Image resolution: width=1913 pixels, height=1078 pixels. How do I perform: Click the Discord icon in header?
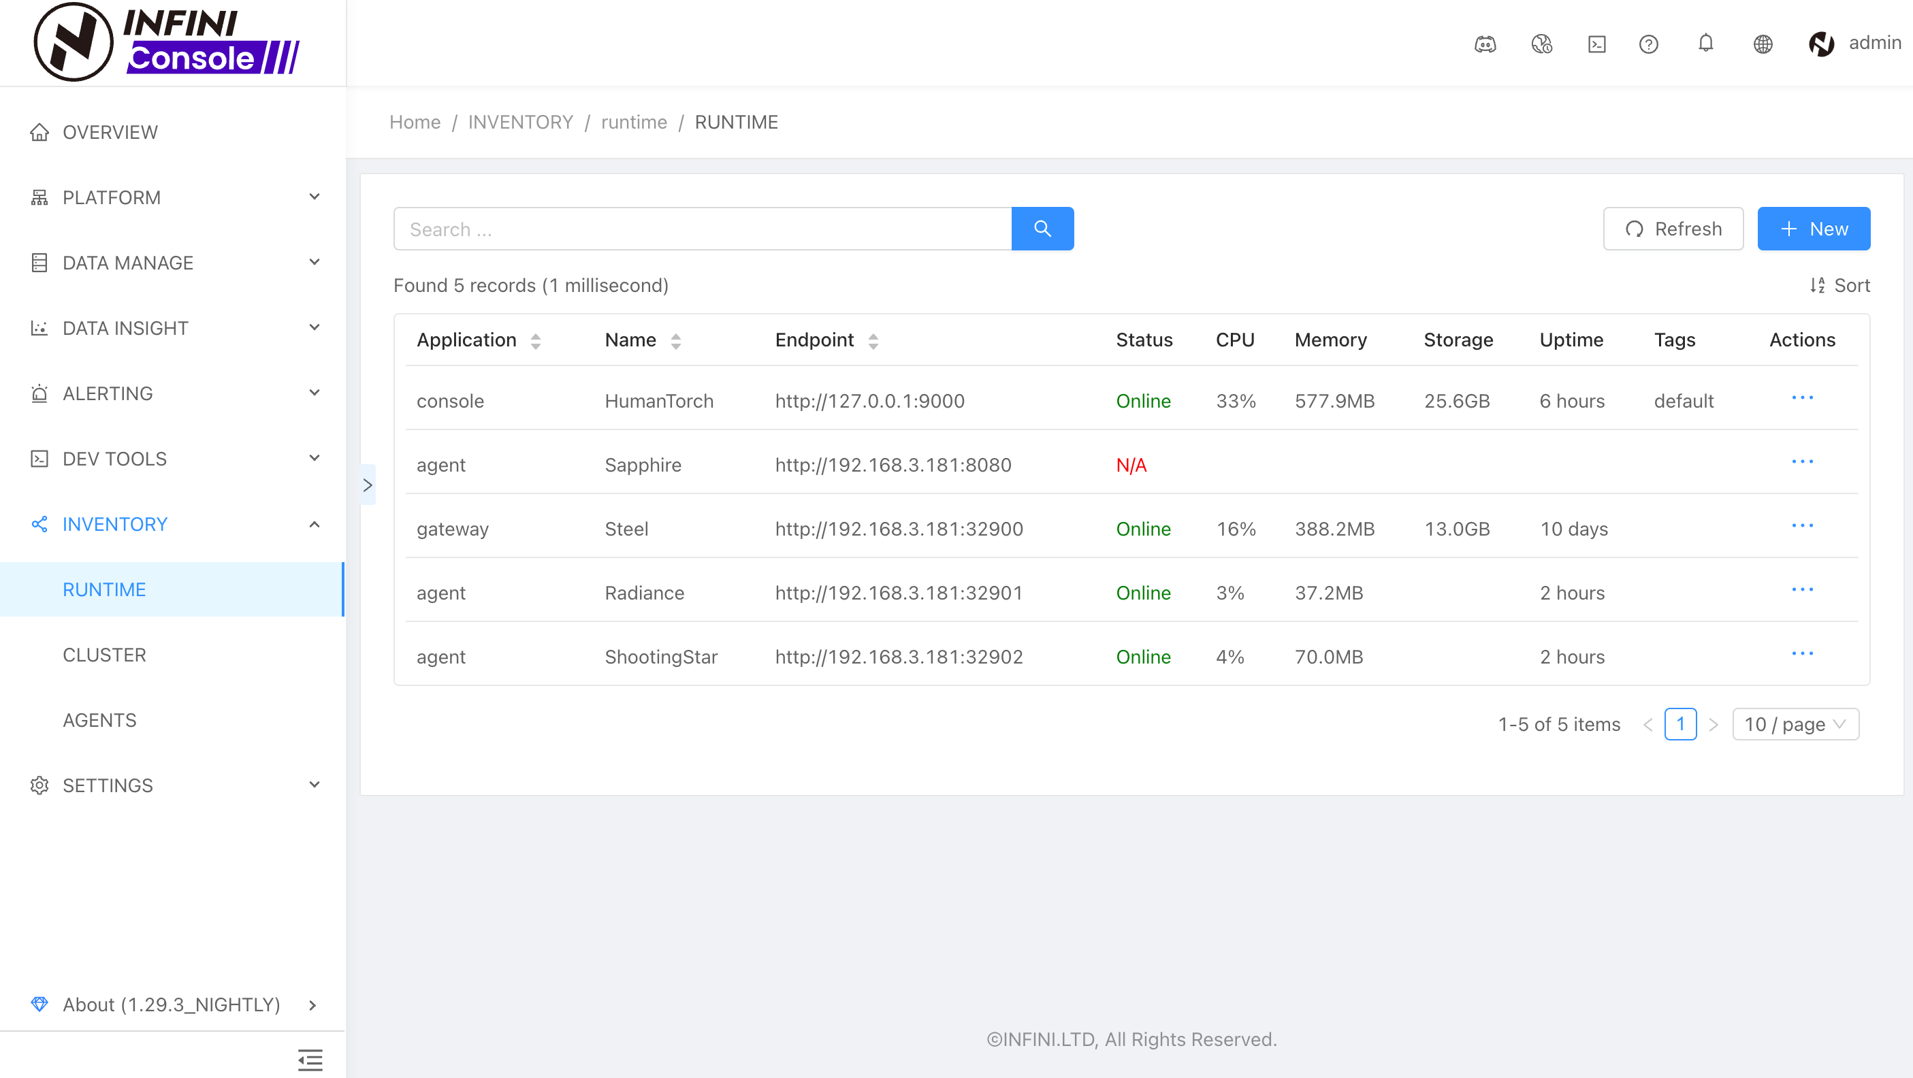click(1485, 44)
